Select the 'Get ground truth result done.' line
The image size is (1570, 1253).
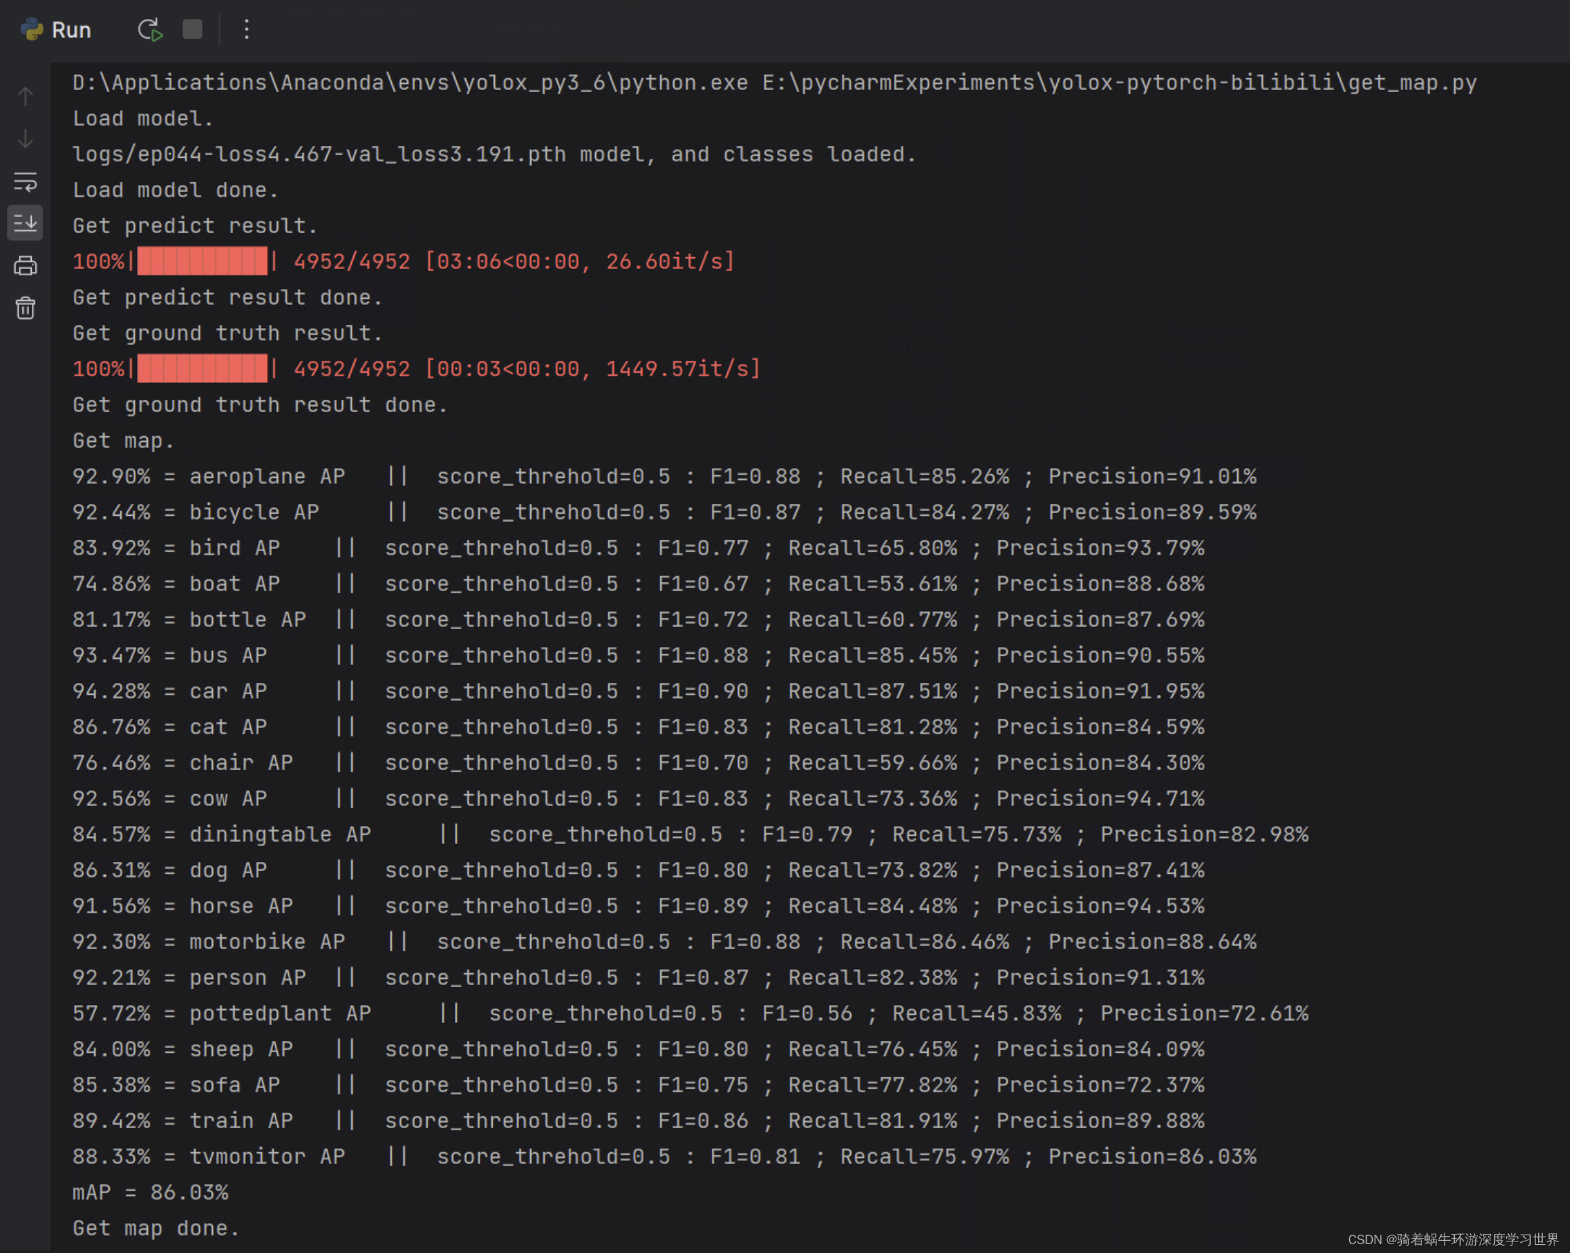(x=260, y=405)
